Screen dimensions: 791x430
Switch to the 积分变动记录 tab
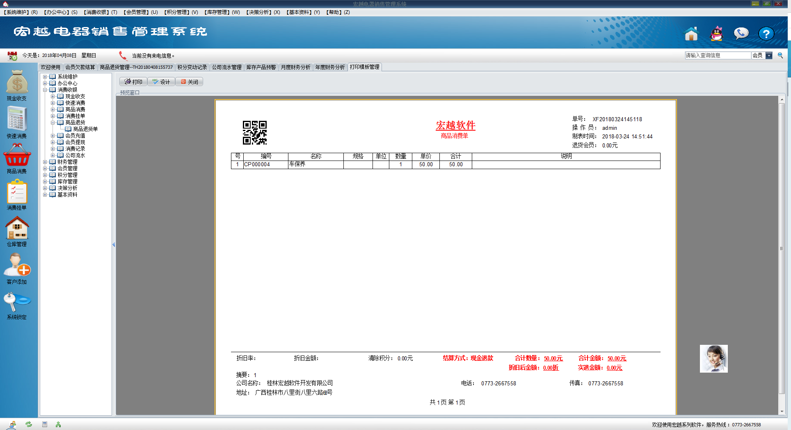(x=192, y=67)
